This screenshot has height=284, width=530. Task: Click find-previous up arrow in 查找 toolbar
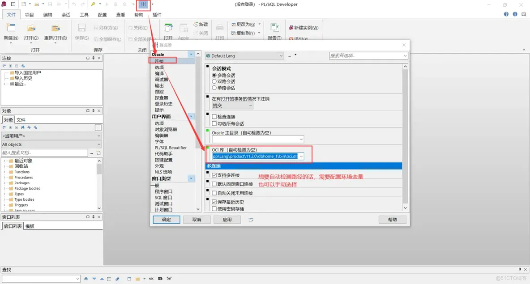pyautogui.click(x=102, y=279)
